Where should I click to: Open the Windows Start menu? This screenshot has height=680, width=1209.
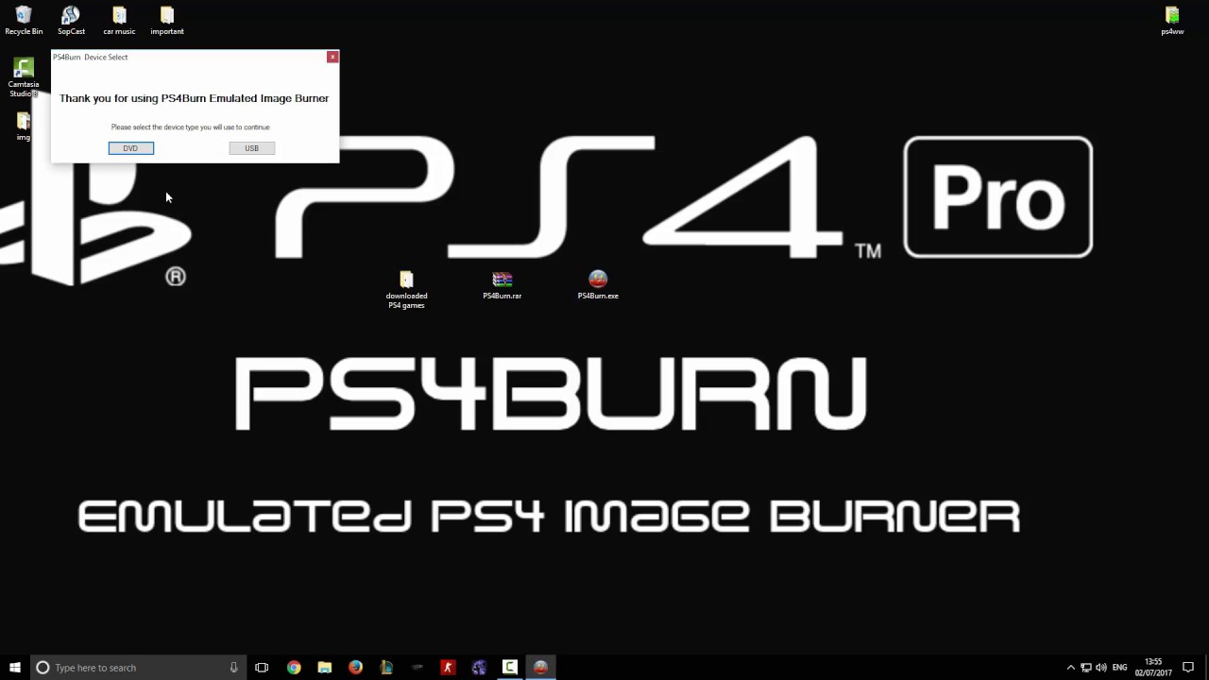click(15, 668)
